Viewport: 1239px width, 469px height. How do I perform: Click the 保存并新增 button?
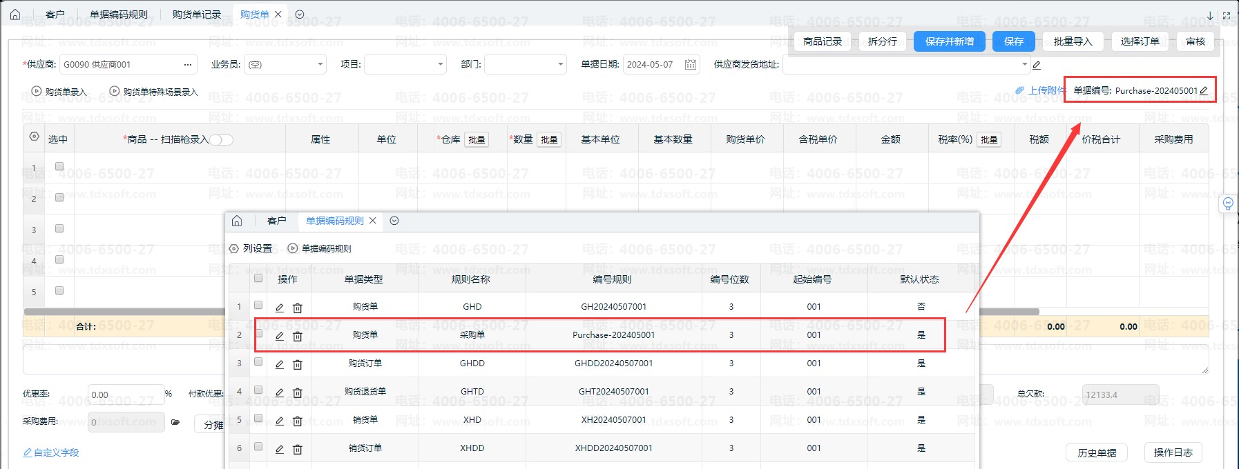coord(950,41)
